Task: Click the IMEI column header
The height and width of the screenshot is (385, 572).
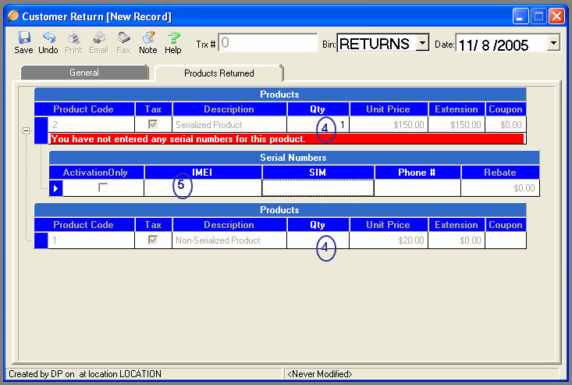Action: pos(203,173)
